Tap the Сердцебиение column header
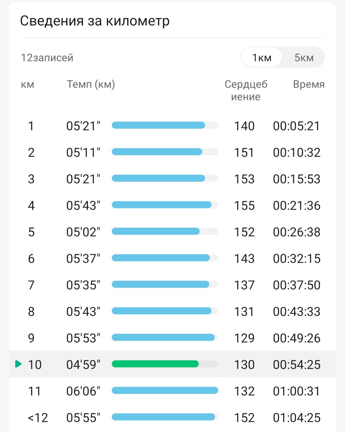Viewport: 345px width, 432px height. pos(246,90)
